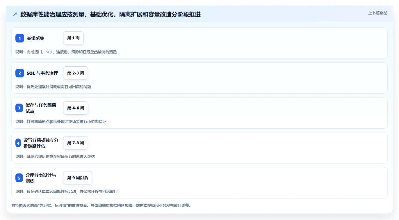Click the arrow icon beside the header title
This screenshot has width=399, height=220.
(15, 15)
